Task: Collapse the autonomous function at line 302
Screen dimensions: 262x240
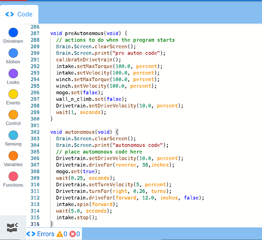Action: point(45,132)
